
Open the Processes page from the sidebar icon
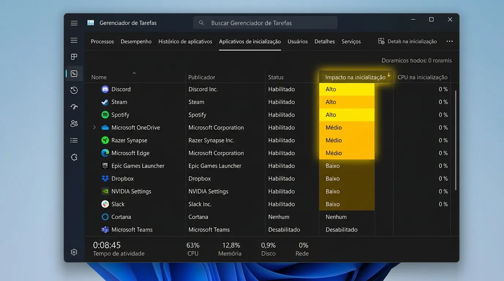[74, 57]
